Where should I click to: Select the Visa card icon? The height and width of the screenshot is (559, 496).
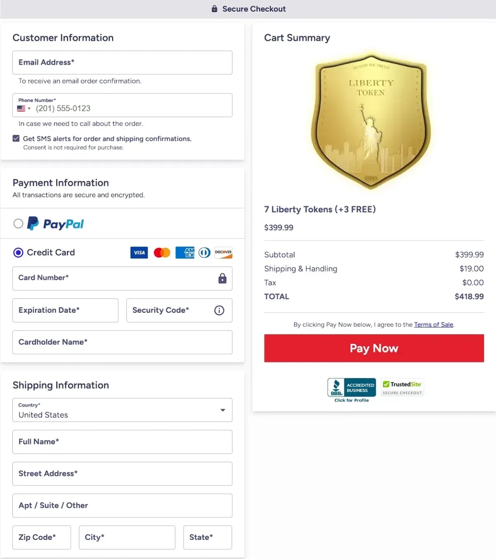(139, 252)
